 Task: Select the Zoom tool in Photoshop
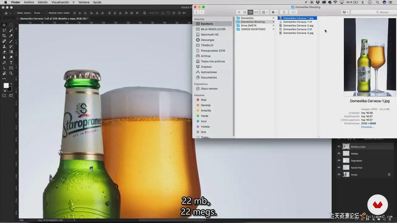click(x=11, y=73)
